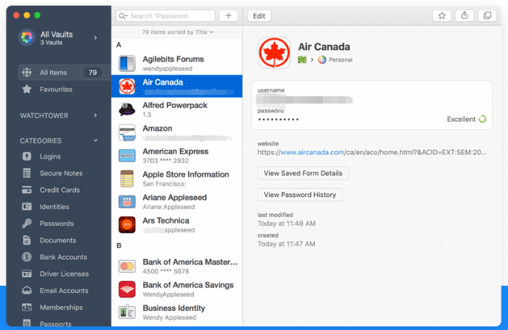Select Business Identity item
This screenshot has width=508, height=330.
tap(177, 312)
